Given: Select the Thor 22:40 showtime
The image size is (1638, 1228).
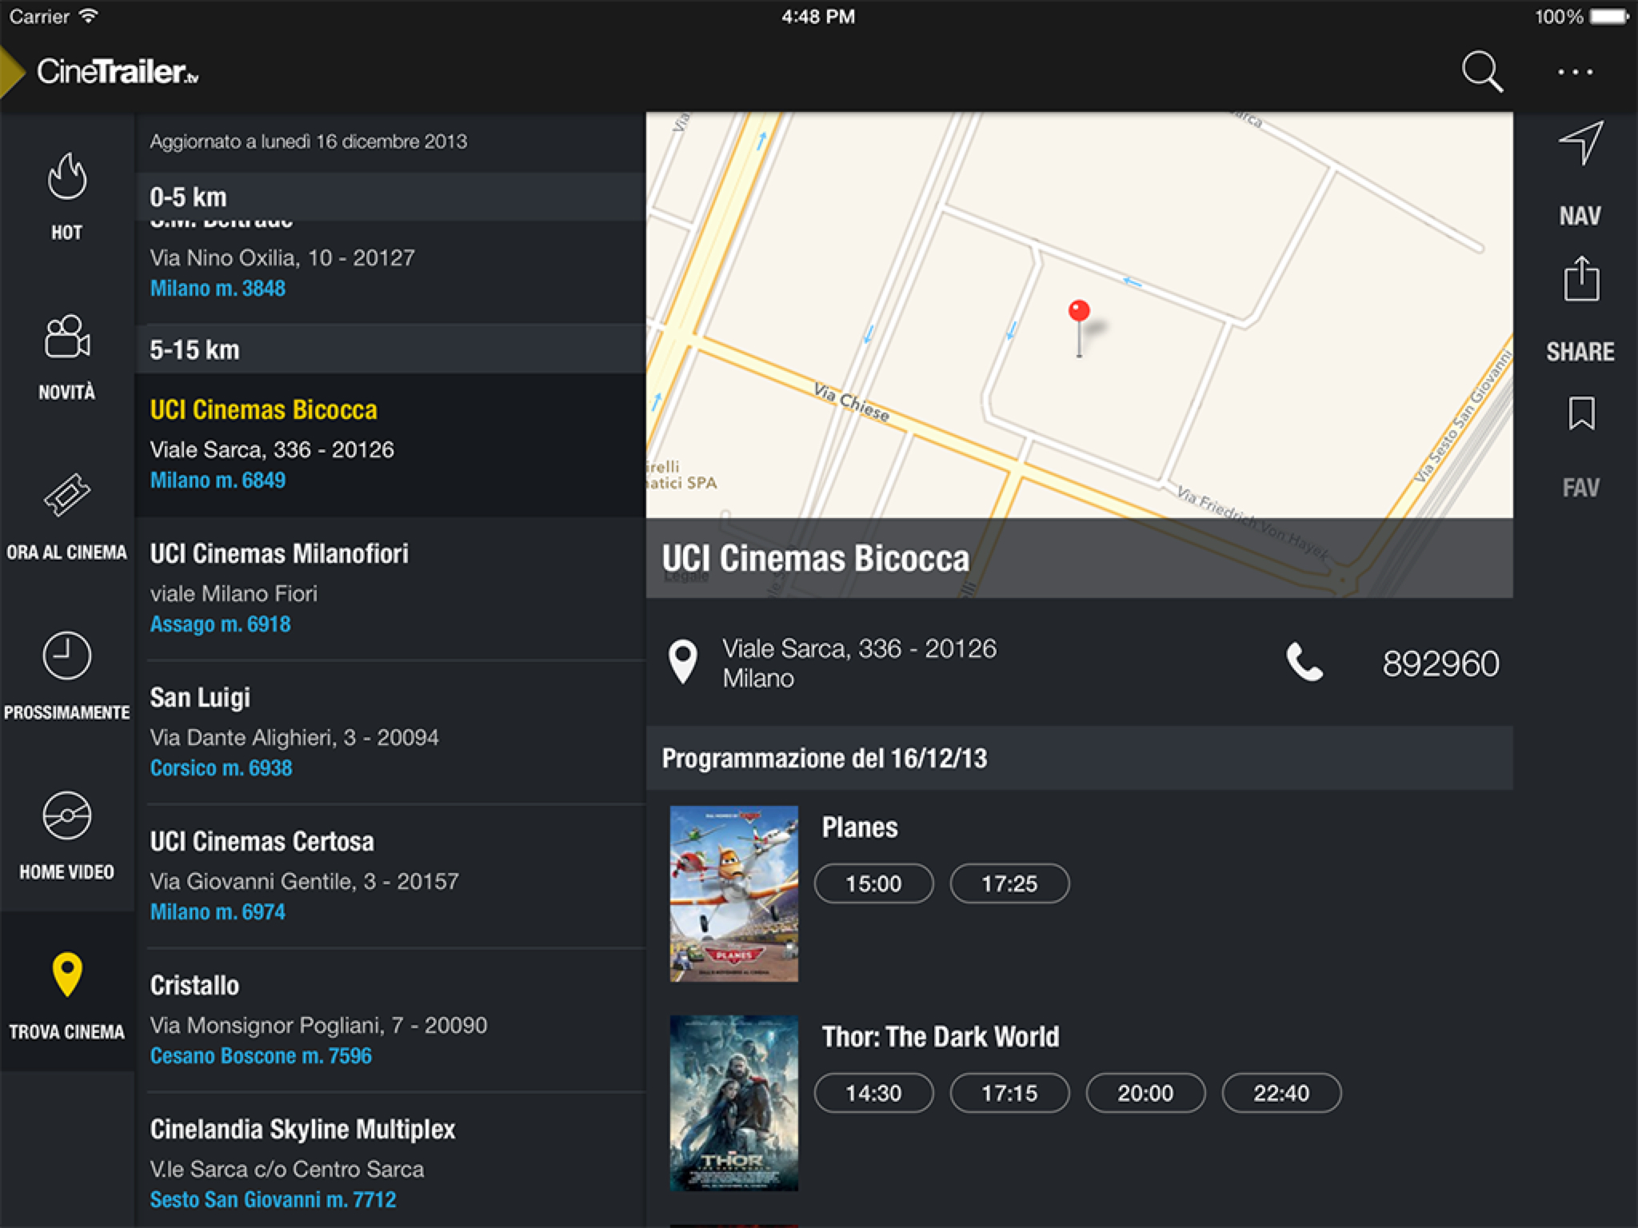Looking at the screenshot, I should tap(1281, 1093).
